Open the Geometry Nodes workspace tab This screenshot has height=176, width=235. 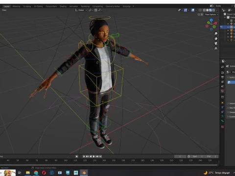point(113,6)
